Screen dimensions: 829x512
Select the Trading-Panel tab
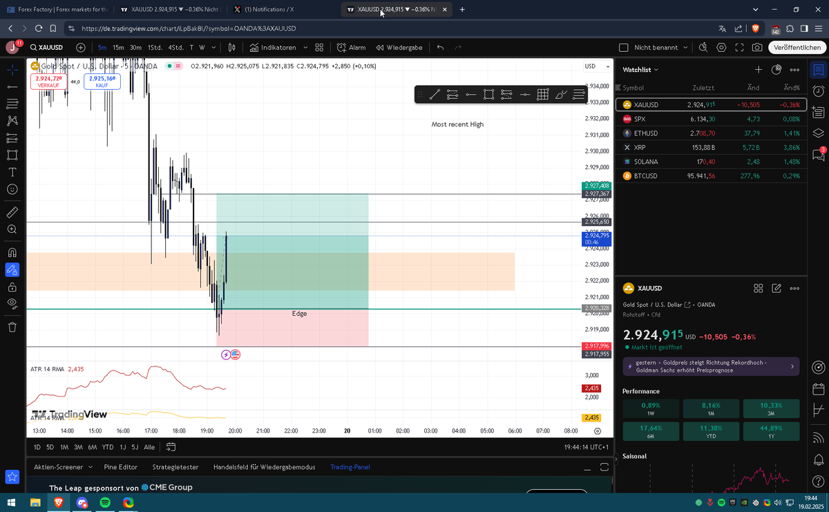click(350, 467)
